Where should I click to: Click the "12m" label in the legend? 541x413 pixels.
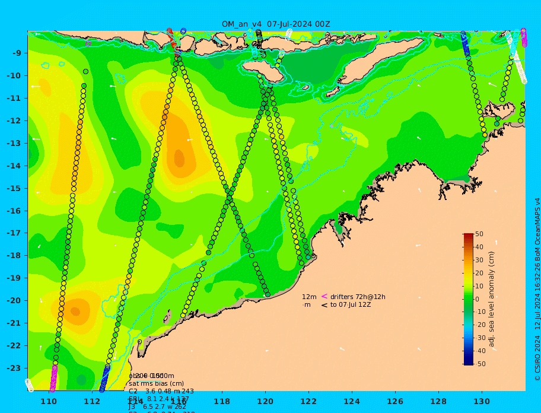(309, 297)
